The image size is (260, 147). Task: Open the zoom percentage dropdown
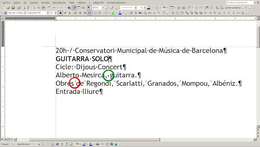pos(103,8)
